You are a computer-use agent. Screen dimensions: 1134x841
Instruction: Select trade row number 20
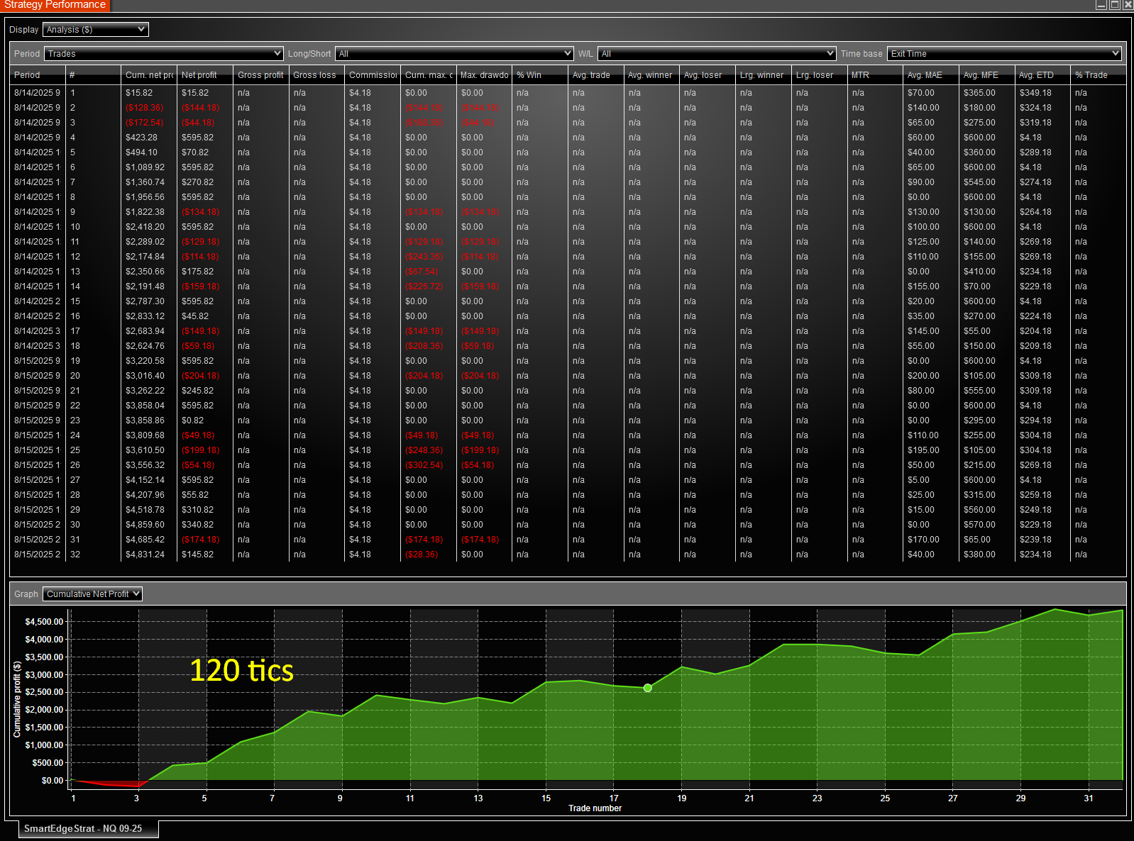75,376
